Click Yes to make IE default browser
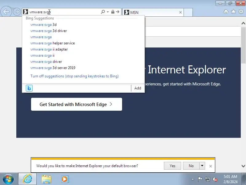Viewport: 246px width, 185px height. 173,166
